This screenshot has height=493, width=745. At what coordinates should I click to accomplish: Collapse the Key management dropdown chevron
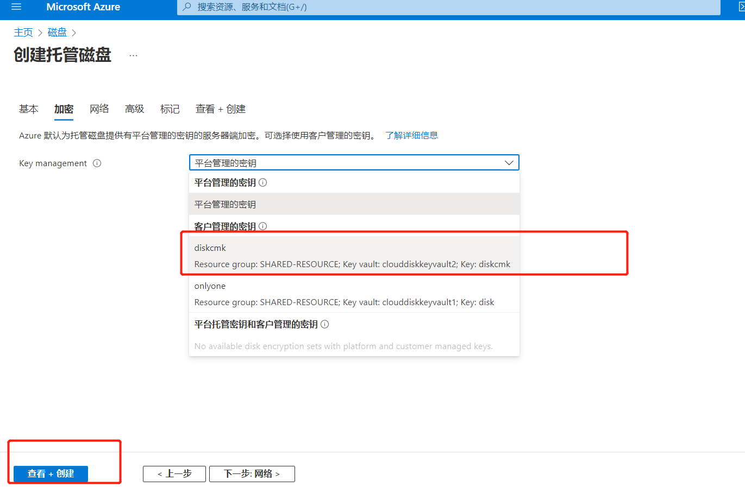[509, 162]
